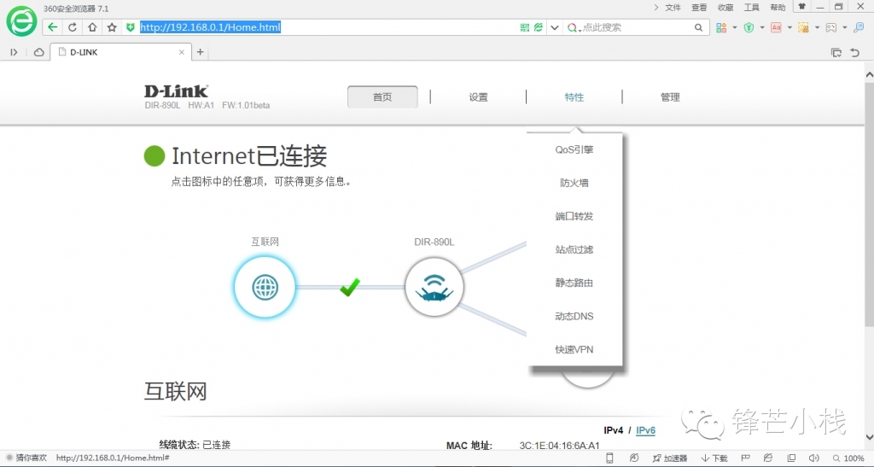Click the green security shield icon
The height and width of the screenshot is (467, 874).
[x=131, y=27]
